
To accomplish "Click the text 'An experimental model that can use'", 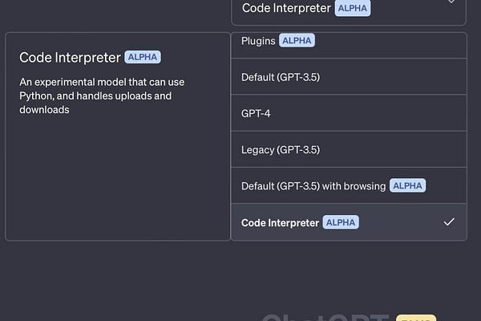I will (x=102, y=82).
